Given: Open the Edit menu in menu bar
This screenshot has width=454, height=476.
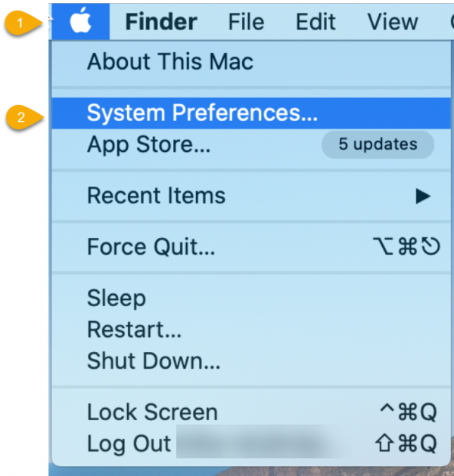Looking at the screenshot, I should [316, 22].
